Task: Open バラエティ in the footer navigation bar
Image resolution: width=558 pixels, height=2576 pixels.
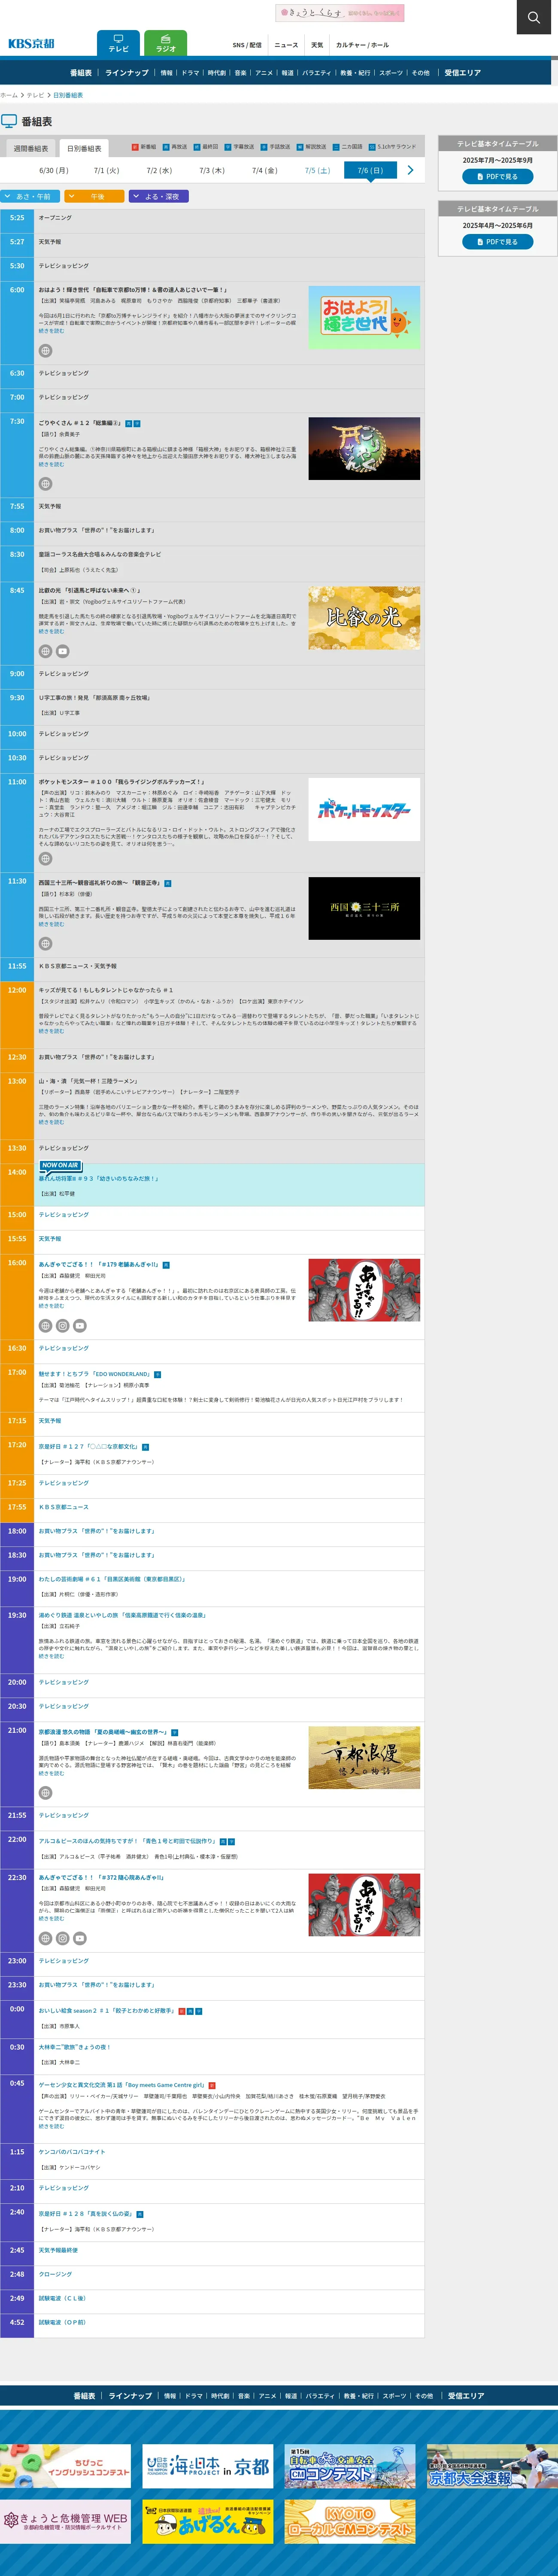Action: (x=320, y=2396)
